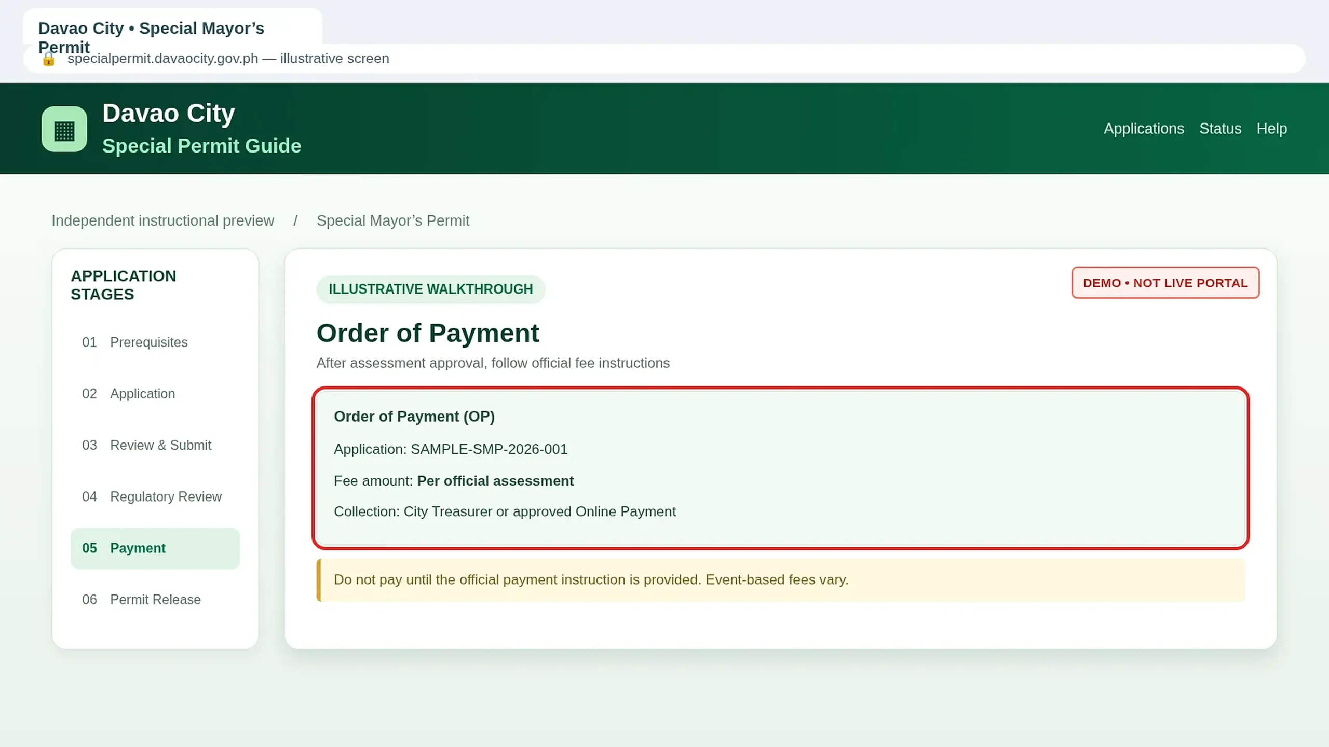Open the Applications nav link

pos(1144,129)
